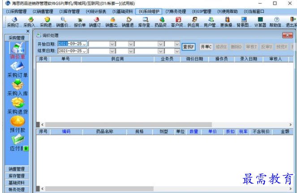Open the (0)当前窗口 menu
The image size is (297, 193).
coord(254,12)
